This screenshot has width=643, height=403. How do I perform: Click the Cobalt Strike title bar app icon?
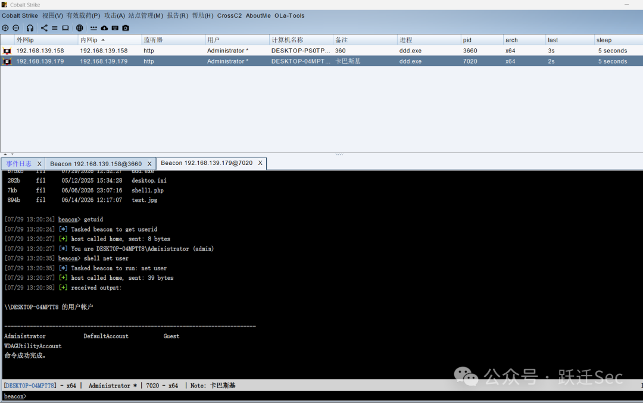[5, 5]
